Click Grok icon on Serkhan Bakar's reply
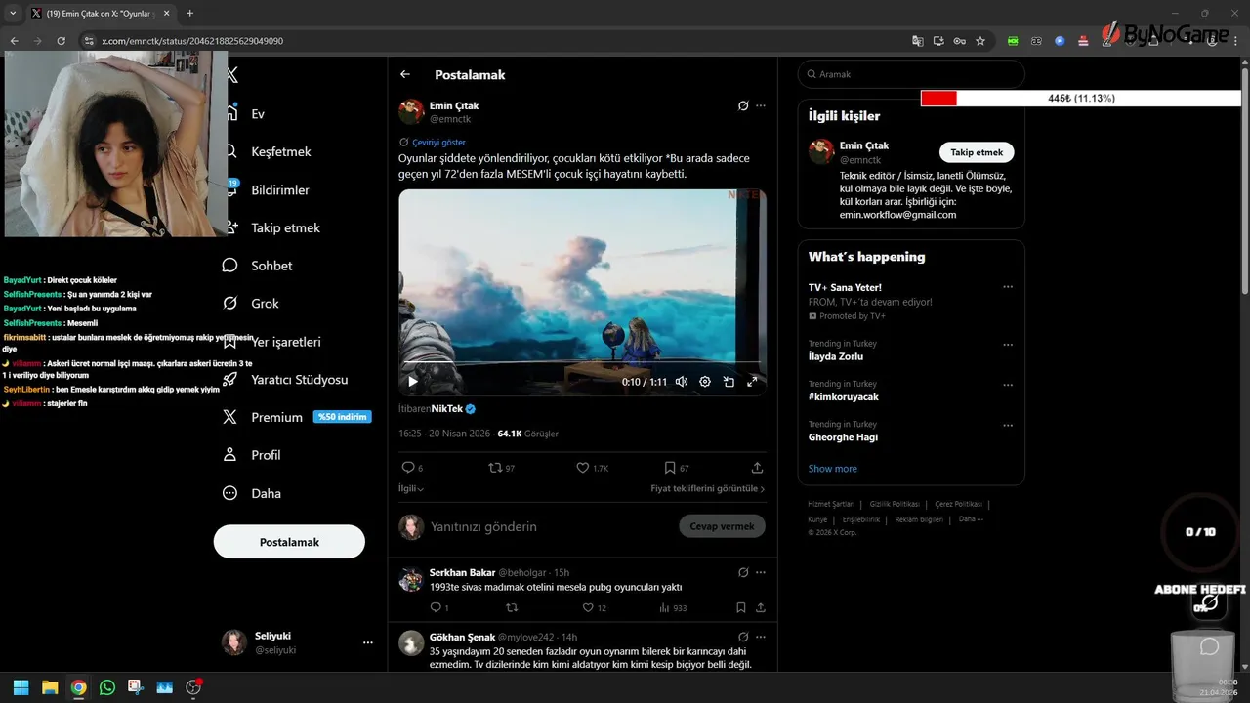This screenshot has width=1250, height=703. pos(743,572)
